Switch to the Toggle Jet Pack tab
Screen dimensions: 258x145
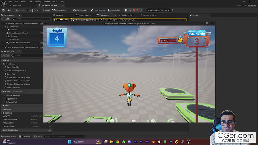pos(127,15)
